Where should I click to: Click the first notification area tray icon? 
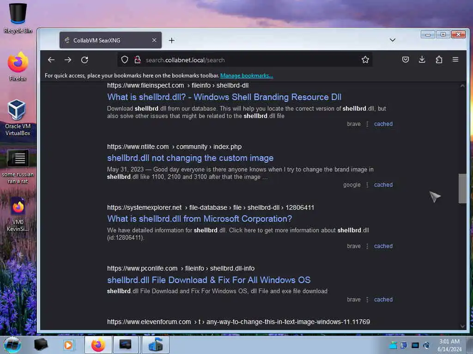(393, 345)
